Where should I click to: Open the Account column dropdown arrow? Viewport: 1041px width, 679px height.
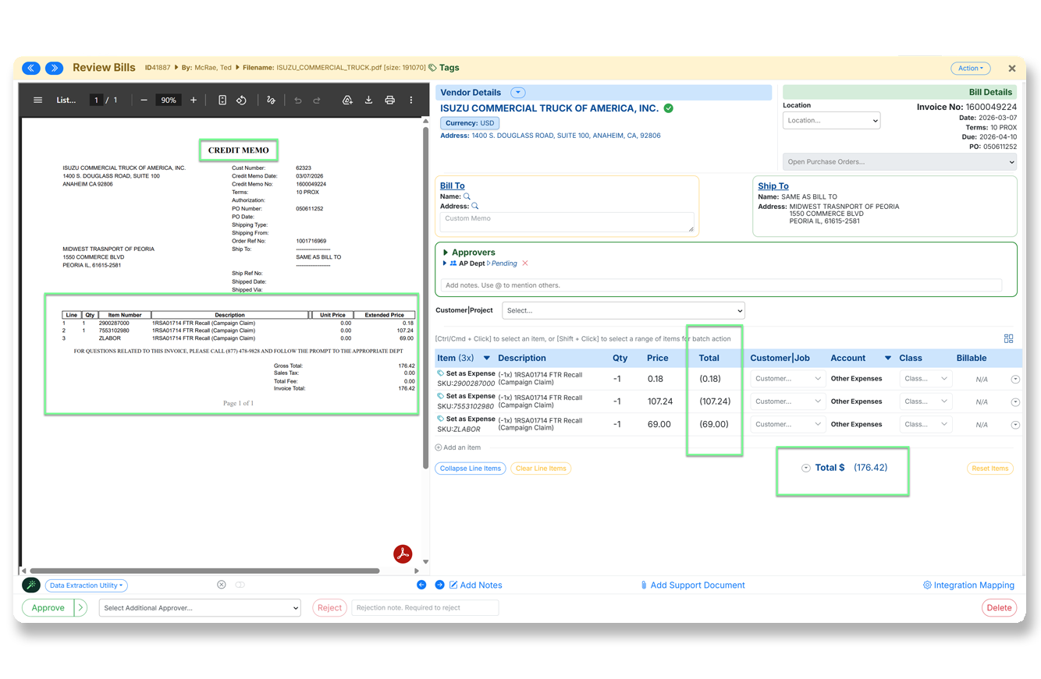[888, 359]
